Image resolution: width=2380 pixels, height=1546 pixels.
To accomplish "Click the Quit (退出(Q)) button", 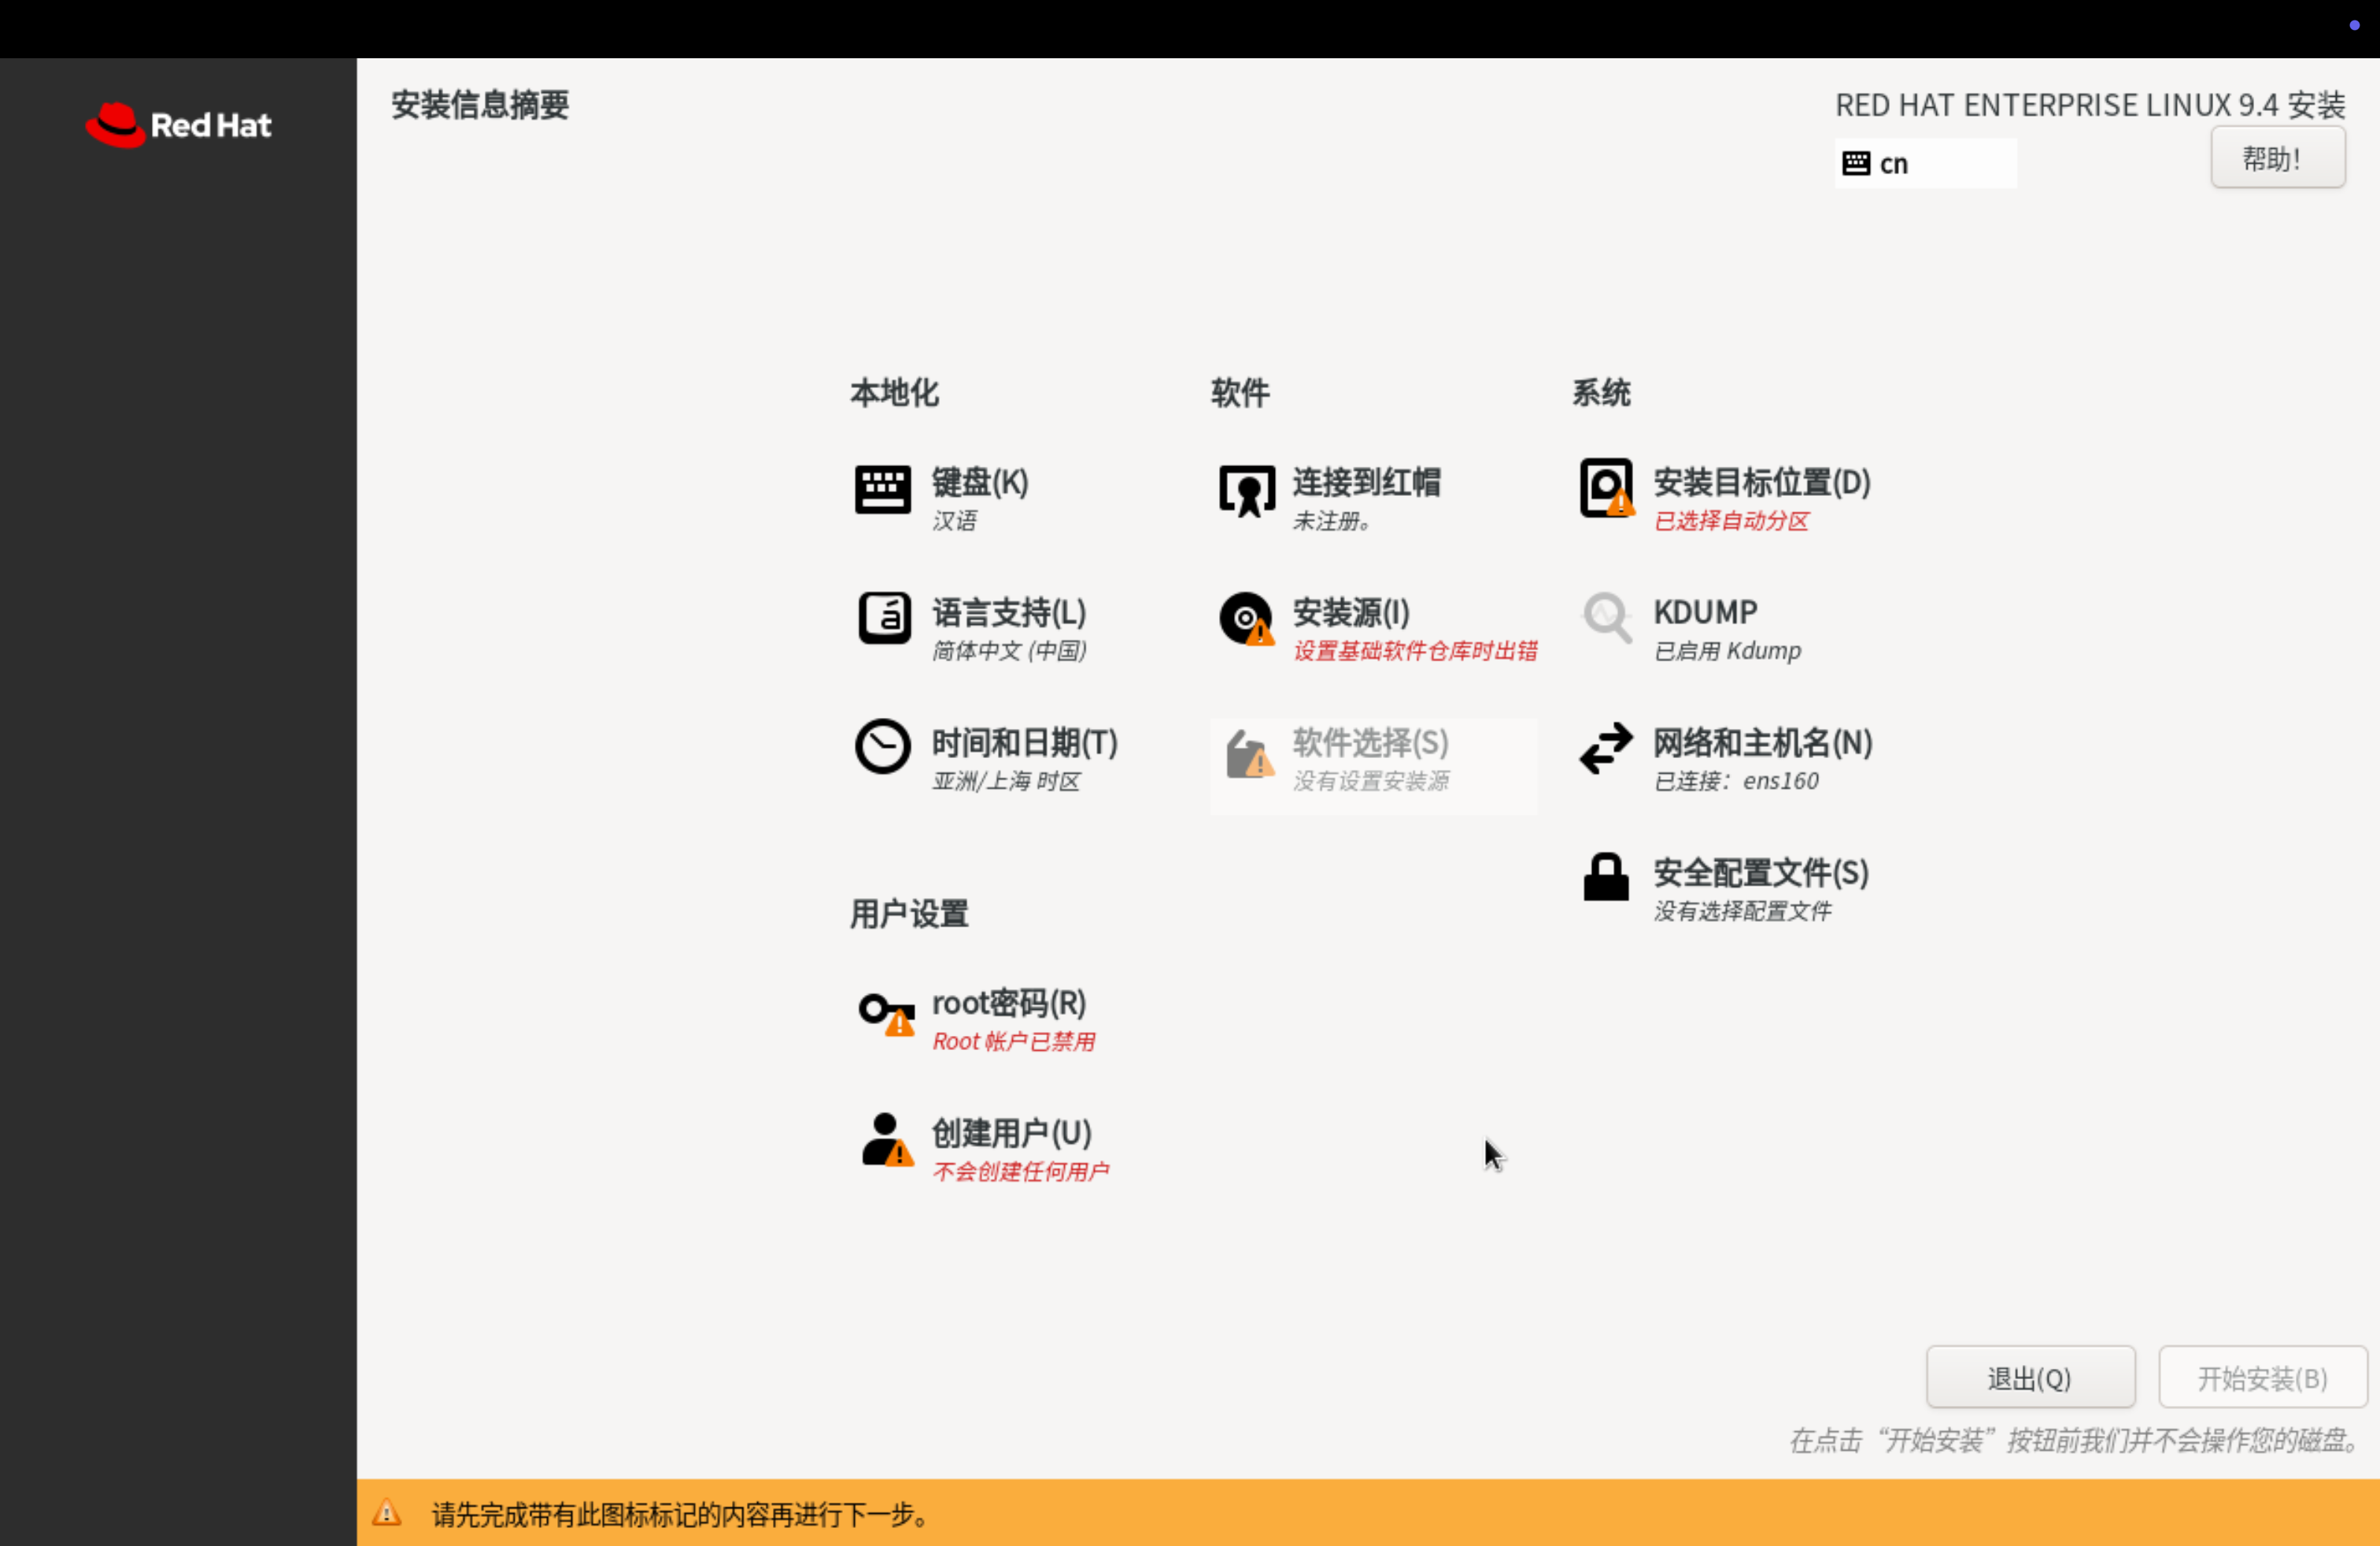I will [x=2030, y=1378].
